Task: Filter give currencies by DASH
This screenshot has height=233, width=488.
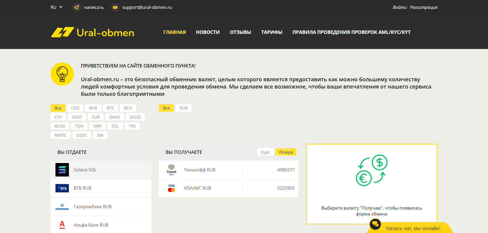Action: 115,117
